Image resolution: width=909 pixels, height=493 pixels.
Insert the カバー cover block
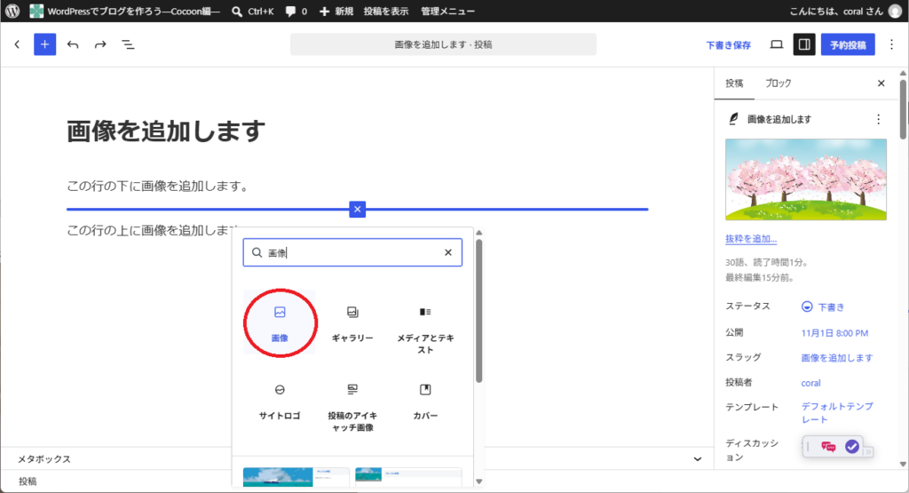point(425,401)
